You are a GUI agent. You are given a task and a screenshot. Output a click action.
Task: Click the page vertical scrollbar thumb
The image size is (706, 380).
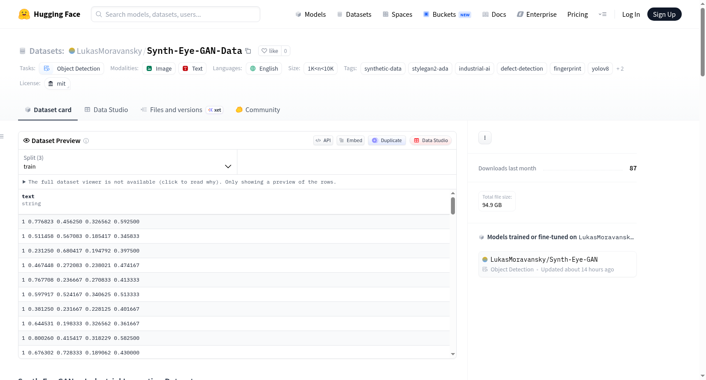pos(702,42)
